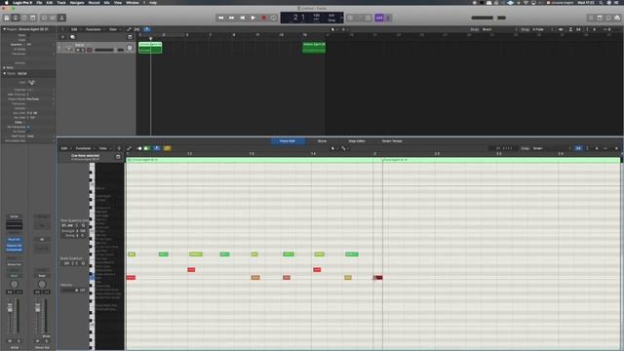Collapse the Track inspector disclosure triangle
This screenshot has width=624, height=351.
4,74
